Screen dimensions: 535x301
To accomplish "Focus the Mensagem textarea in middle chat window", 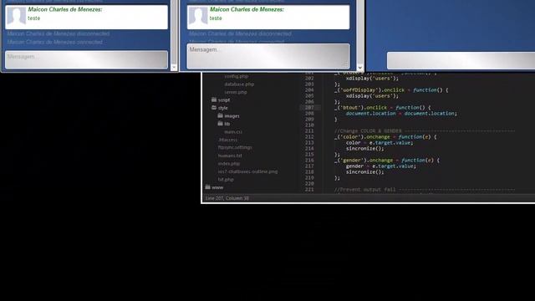I will pyautogui.click(x=268, y=56).
